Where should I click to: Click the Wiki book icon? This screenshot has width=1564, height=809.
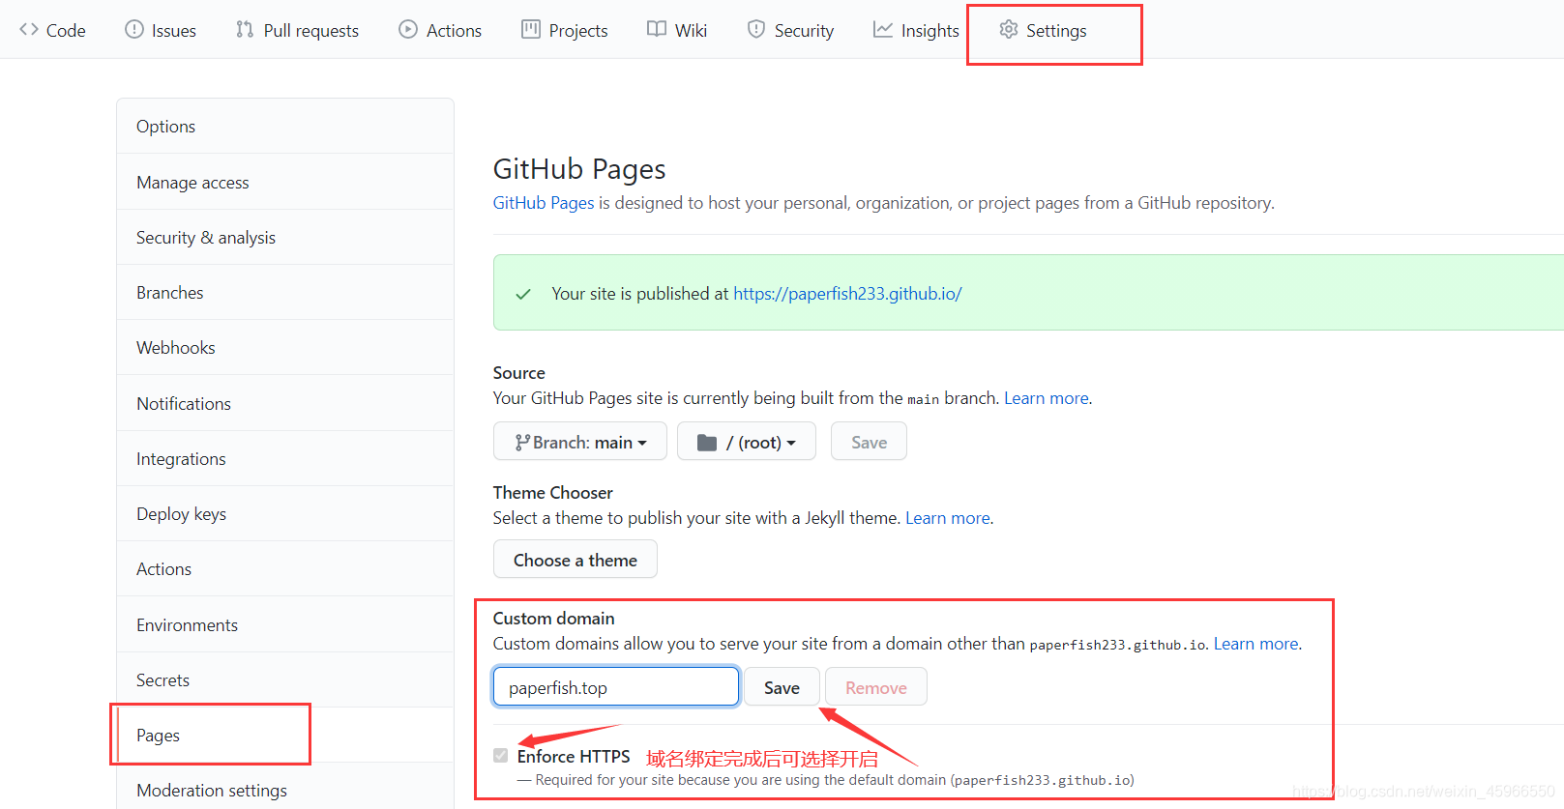657,30
